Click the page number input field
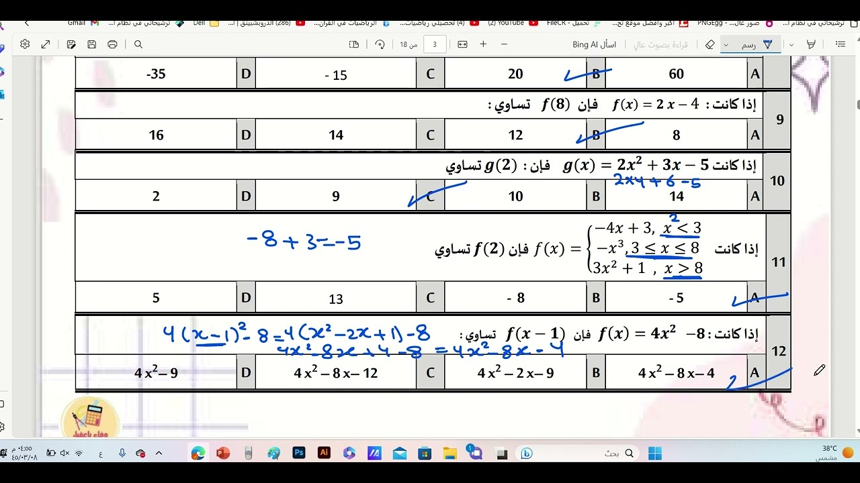 click(x=435, y=44)
